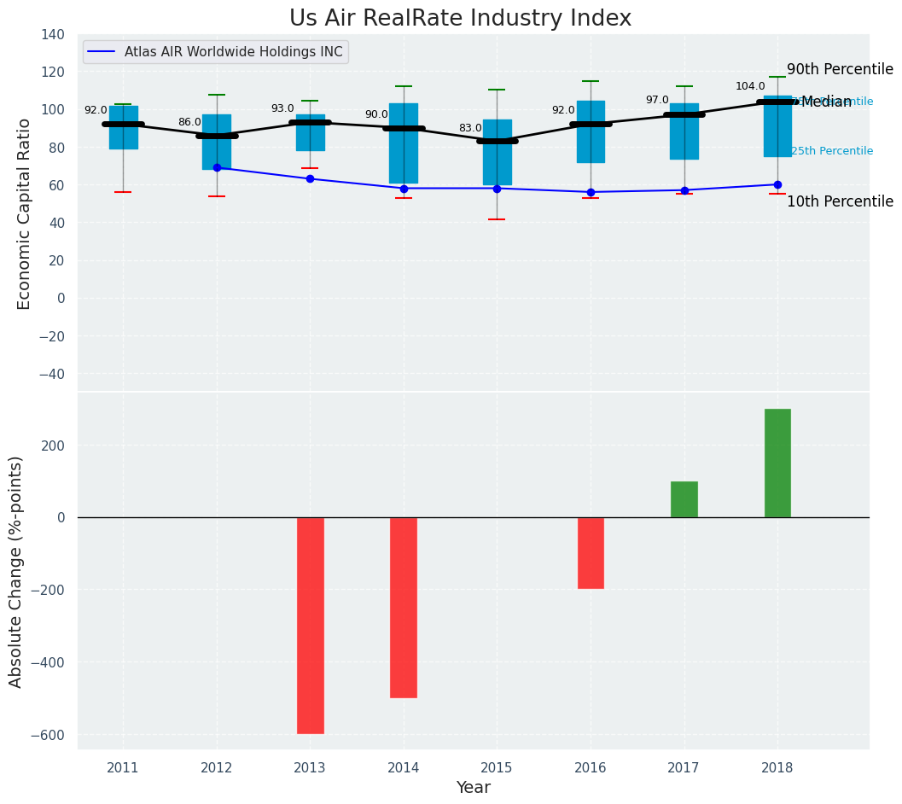This screenshot has height=804, width=902.
Task: Click the upper y-axis tick '120'
Action: (54, 72)
